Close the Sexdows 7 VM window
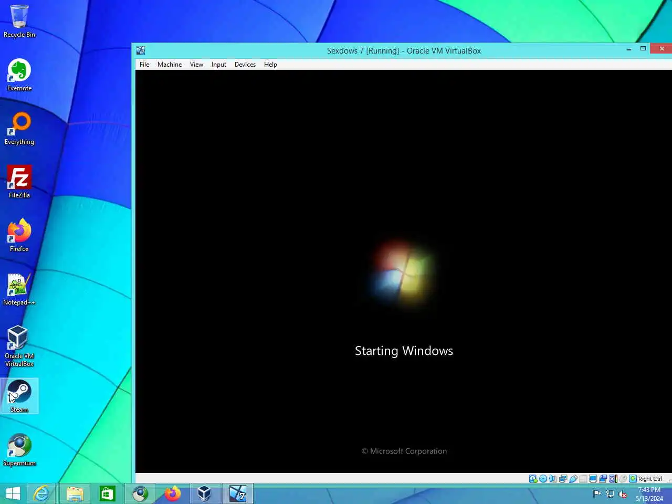The width and height of the screenshot is (672, 504). (x=661, y=49)
